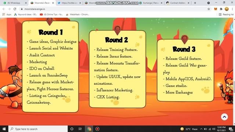Image resolution: width=235 pixels, height=132 pixels.
Task: Open the Chrome profile avatar
Action: pos(227,9)
